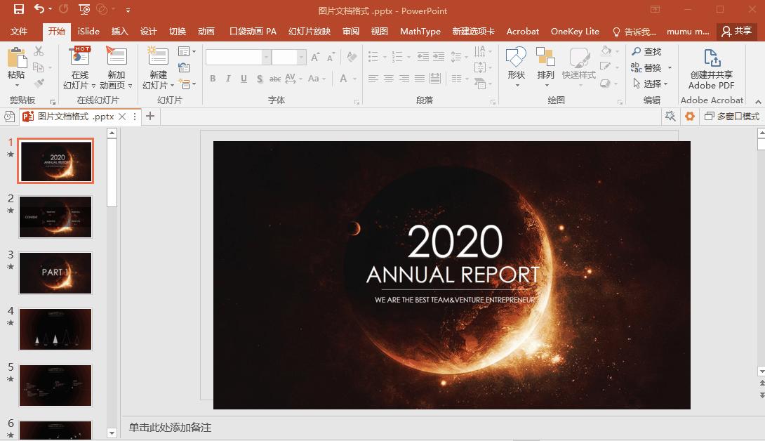Toggle multi-window mode (多窗口模式)
Viewport: 765px width, 441px height.
[x=732, y=117]
